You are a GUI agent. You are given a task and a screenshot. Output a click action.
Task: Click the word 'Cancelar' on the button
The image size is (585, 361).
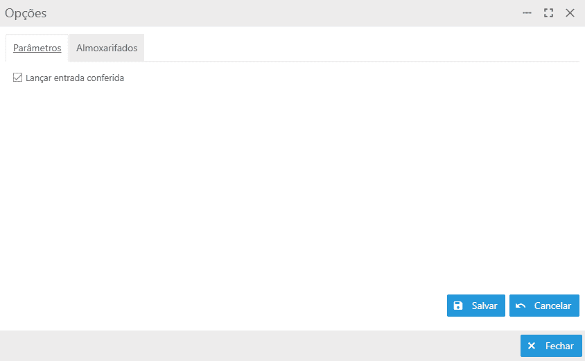click(x=552, y=306)
